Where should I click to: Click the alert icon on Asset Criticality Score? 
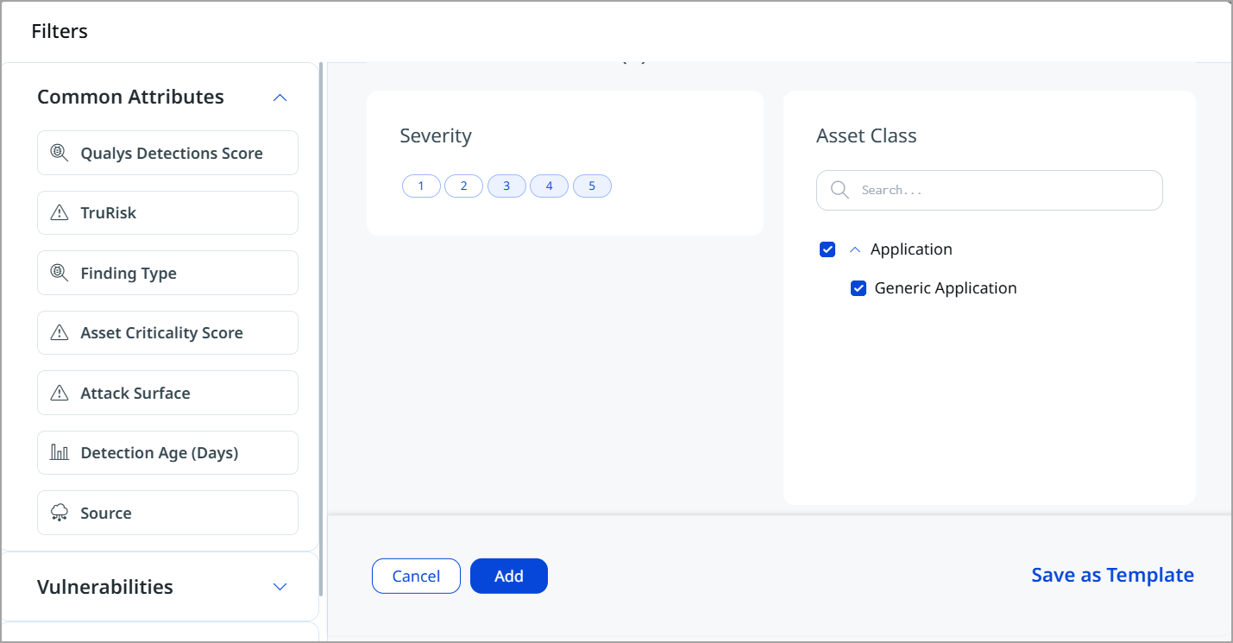pyautogui.click(x=58, y=332)
